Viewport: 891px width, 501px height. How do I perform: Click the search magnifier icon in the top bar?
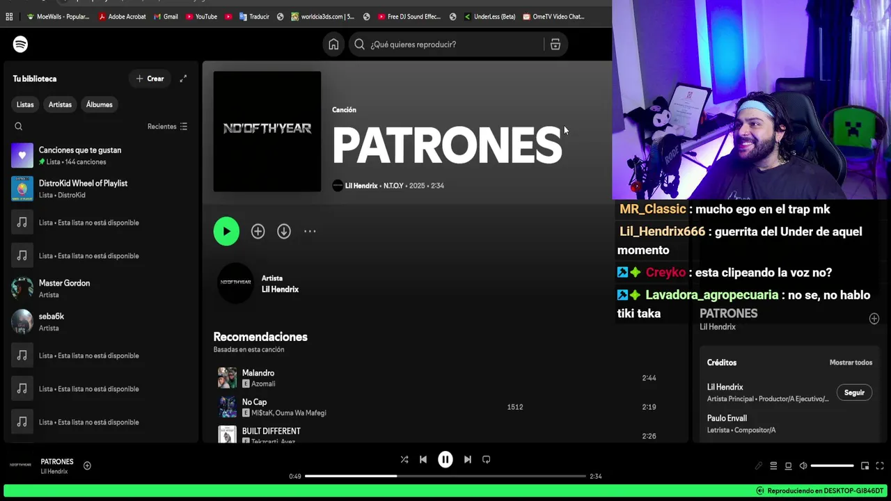coord(359,45)
